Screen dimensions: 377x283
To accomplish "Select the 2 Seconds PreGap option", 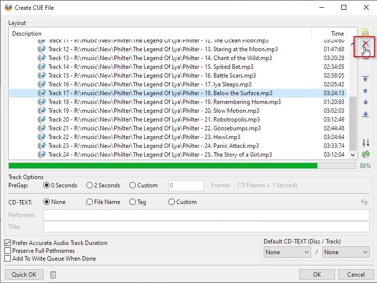I will point(103,185).
